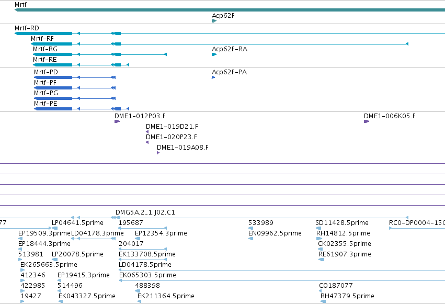Click the LD04178.3prime EST label

[x=97, y=233]
